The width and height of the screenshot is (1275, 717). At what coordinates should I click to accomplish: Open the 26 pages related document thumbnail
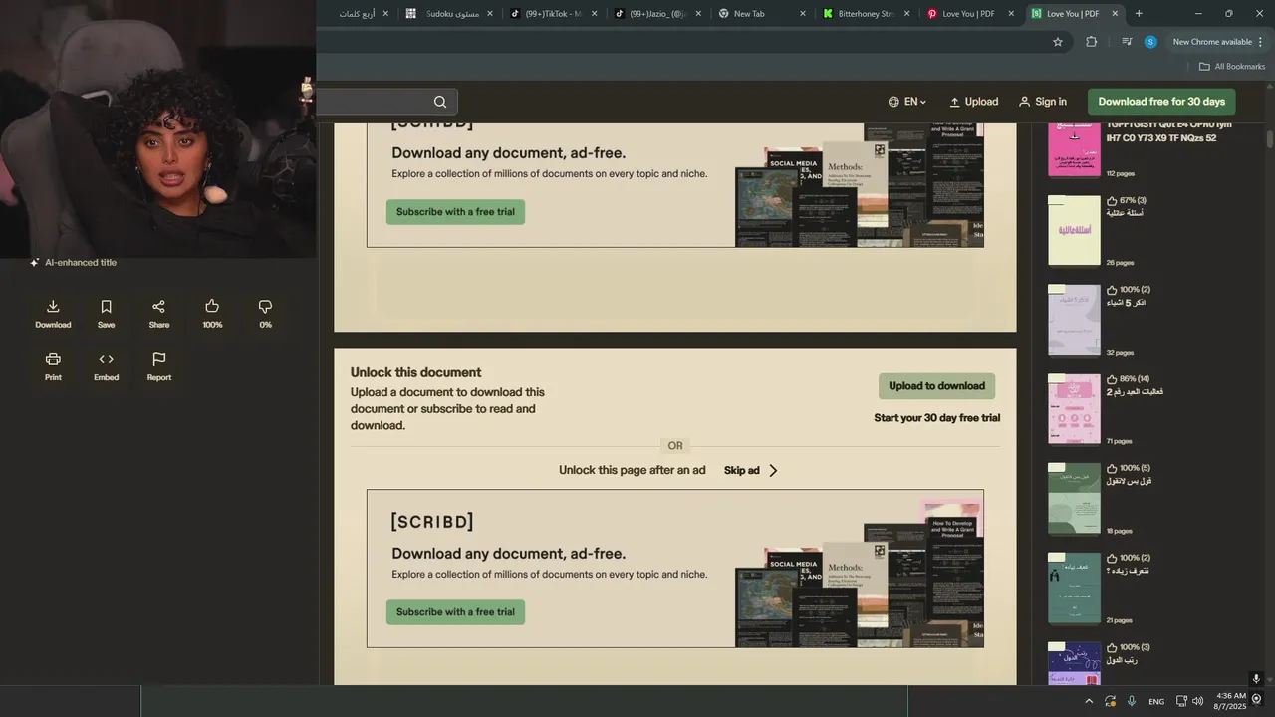coord(1074,230)
